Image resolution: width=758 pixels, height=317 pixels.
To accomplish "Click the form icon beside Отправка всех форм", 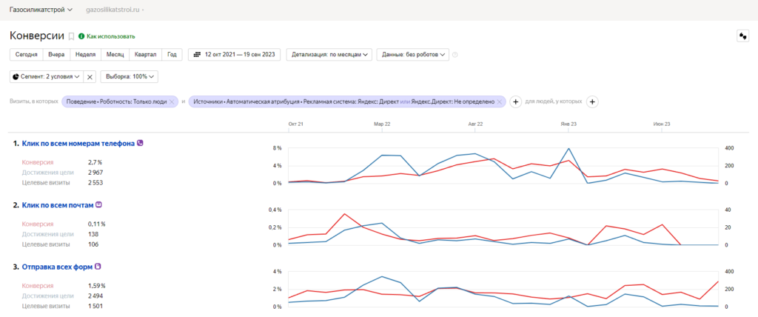I will click(98, 266).
